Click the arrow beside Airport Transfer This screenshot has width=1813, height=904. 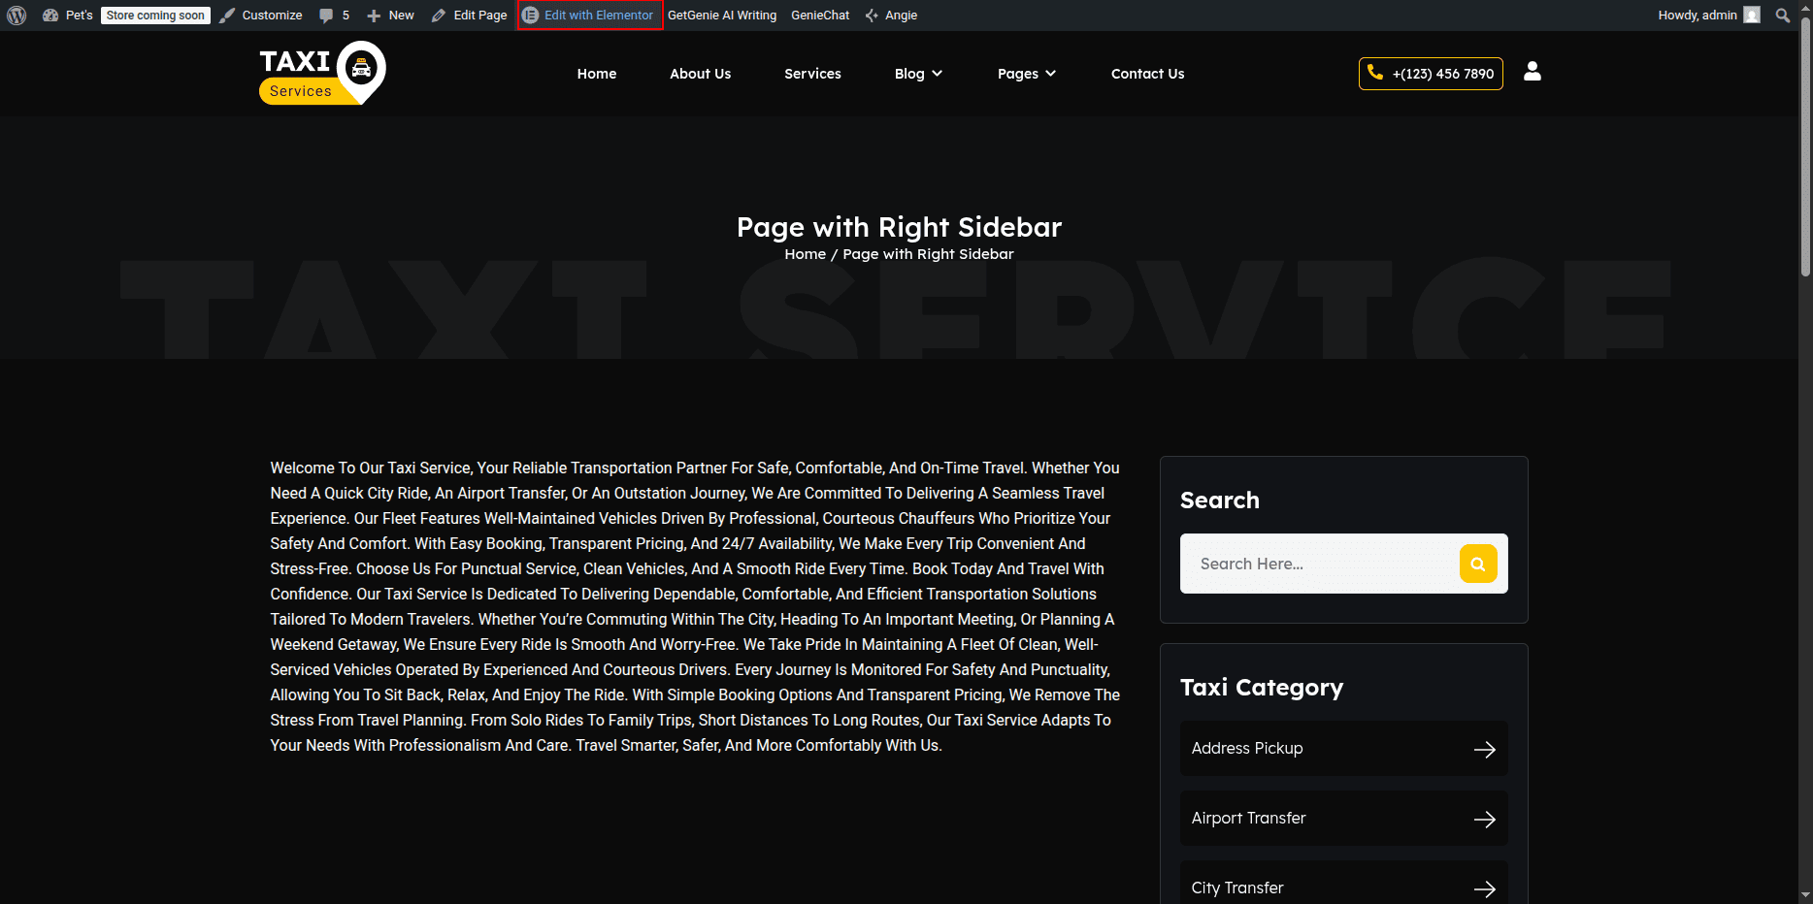click(x=1485, y=819)
